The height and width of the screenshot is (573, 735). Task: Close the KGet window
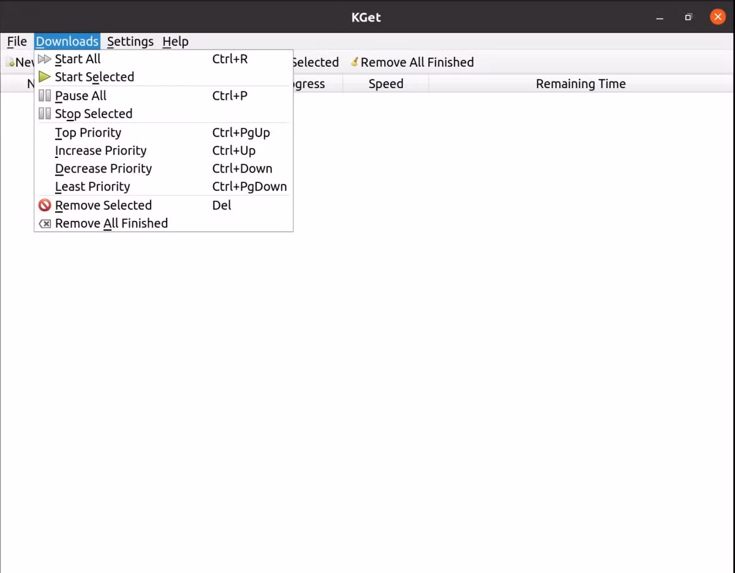[x=717, y=17]
